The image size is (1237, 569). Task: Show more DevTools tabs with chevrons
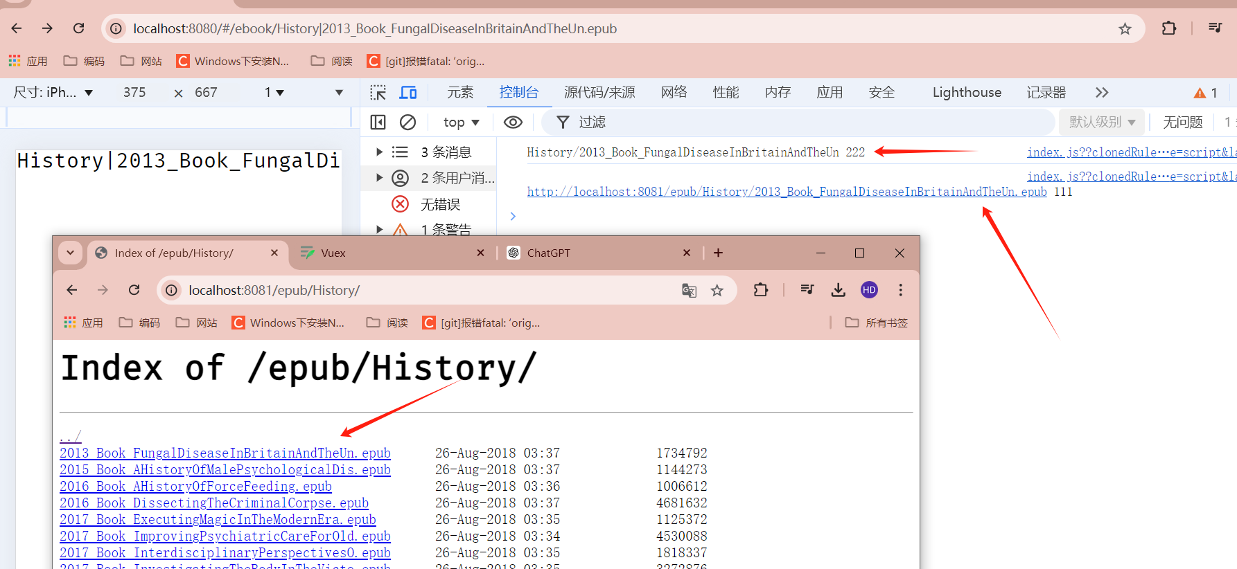tap(1102, 93)
